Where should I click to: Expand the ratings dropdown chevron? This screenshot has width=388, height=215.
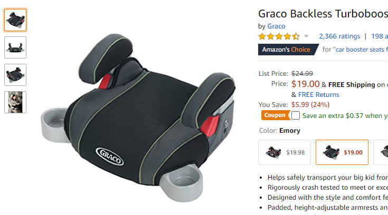pos(306,36)
